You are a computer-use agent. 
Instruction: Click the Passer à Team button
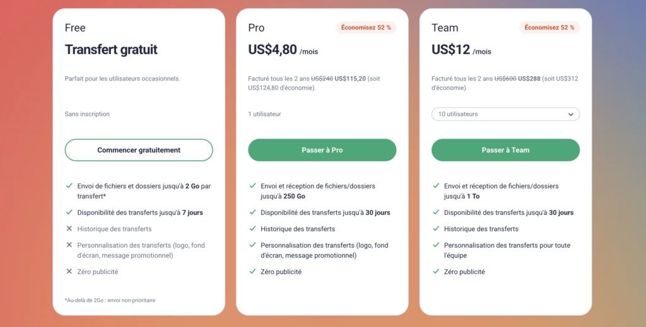pos(505,150)
